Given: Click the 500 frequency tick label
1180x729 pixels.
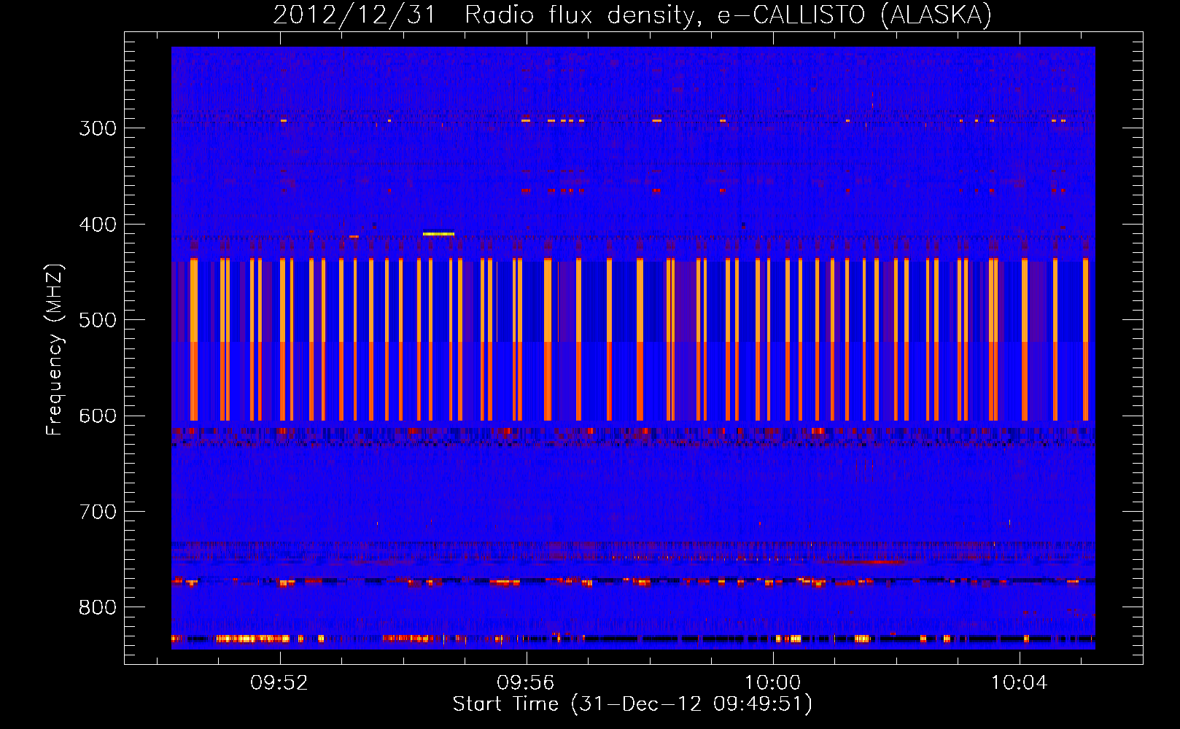Looking at the screenshot, I should [x=98, y=320].
